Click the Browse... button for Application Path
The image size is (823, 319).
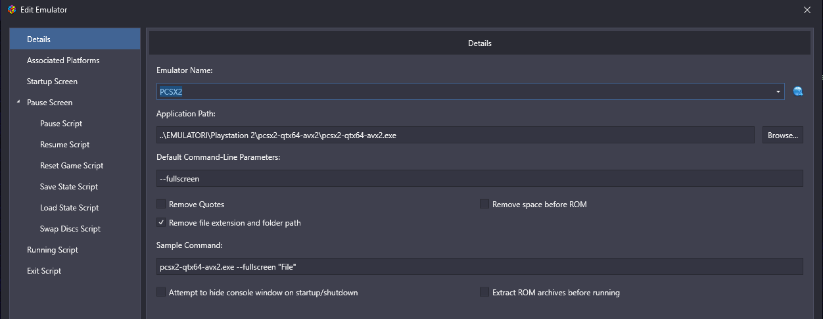(x=783, y=135)
